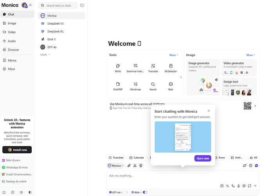Expand the input box to fullscreen
This screenshot has height=196, width=274.
click(x=250, y=186)
